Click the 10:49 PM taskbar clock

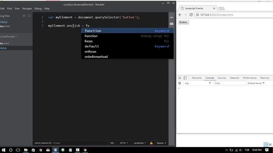(257, 150)
